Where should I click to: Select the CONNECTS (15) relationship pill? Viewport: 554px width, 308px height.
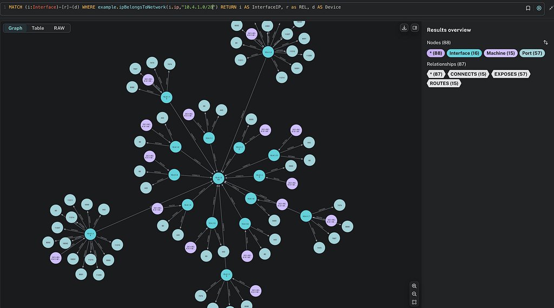[468, 74]
